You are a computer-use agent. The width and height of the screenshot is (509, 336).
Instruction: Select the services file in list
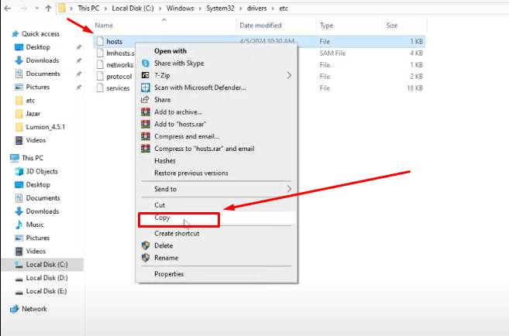pyautogui.click(x=117, y=88)
